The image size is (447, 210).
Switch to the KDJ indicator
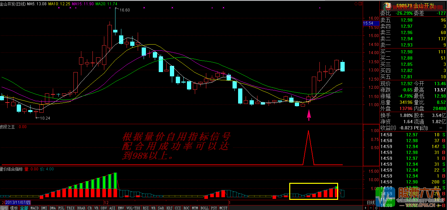(169, 208)
